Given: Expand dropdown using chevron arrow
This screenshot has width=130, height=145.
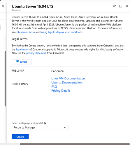Looking at the screenshot, I should pos(65,128).
